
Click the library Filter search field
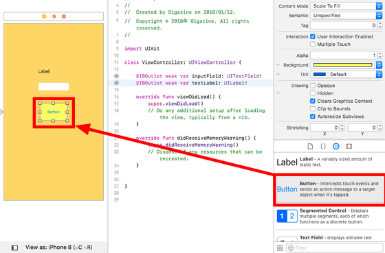coord(335,248)
